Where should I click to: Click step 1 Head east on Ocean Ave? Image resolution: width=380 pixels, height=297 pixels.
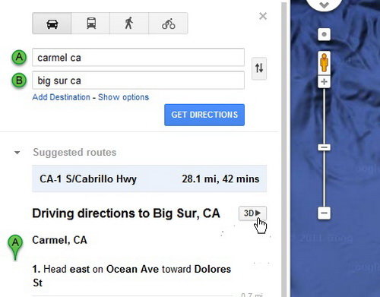tap(131, 276)
